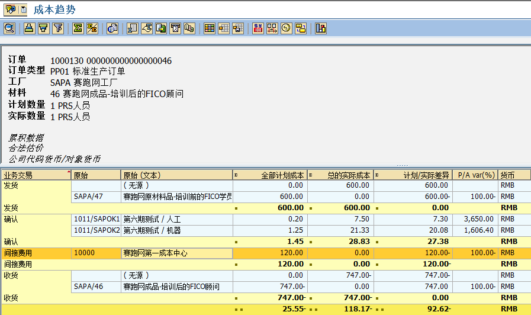Open the small document icon beside title
The width and height of the screenshot is (531, 315).
[x=23, y=9]
